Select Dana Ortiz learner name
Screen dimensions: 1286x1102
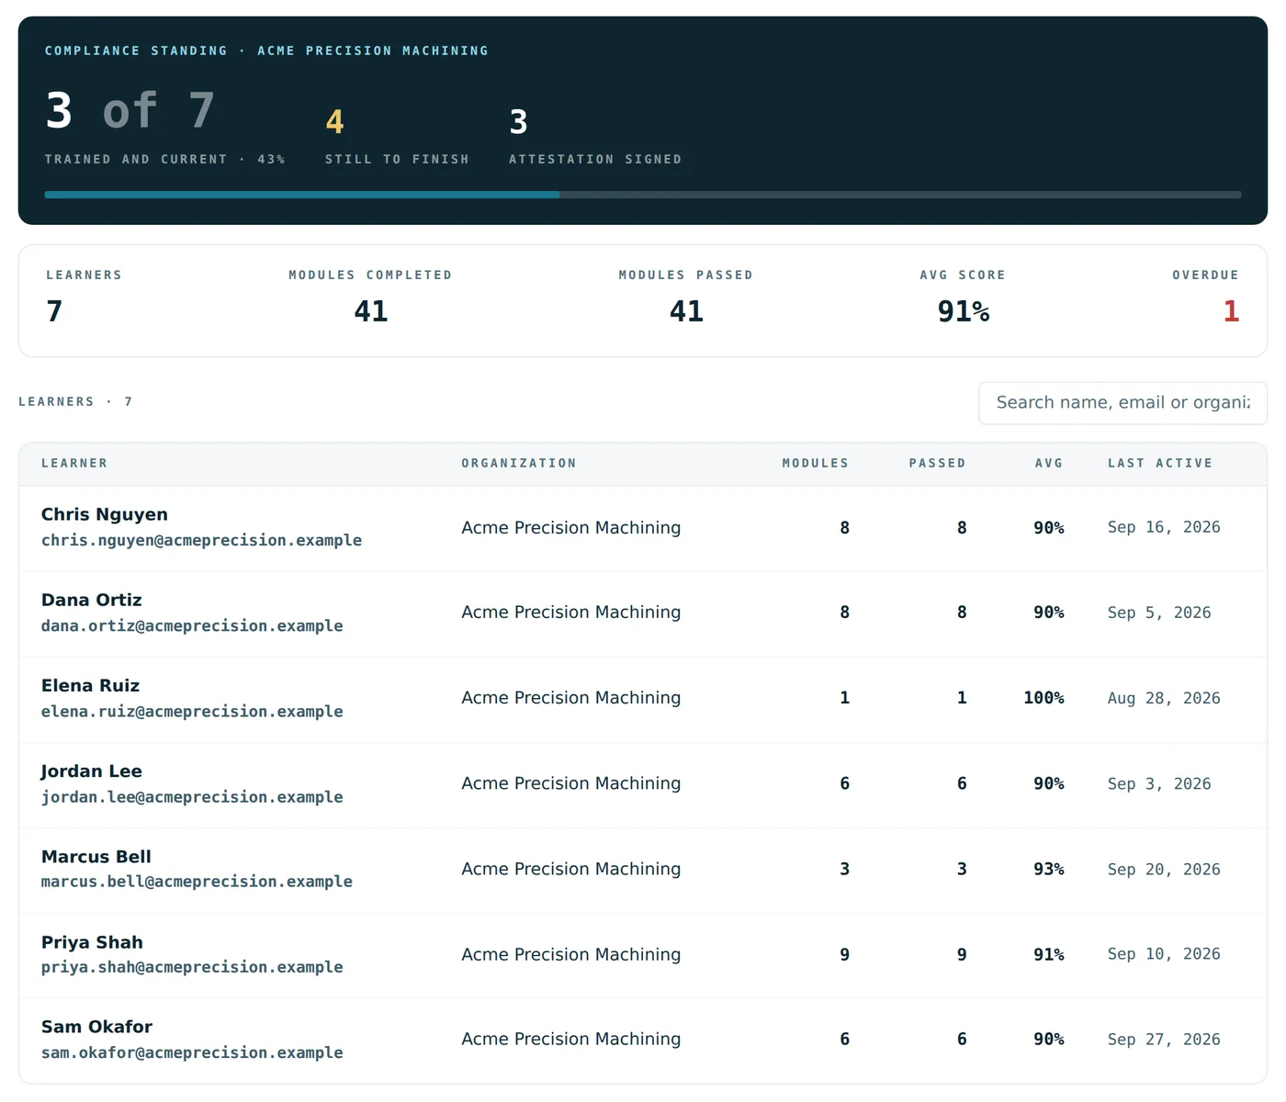click(x=92, y=601)
